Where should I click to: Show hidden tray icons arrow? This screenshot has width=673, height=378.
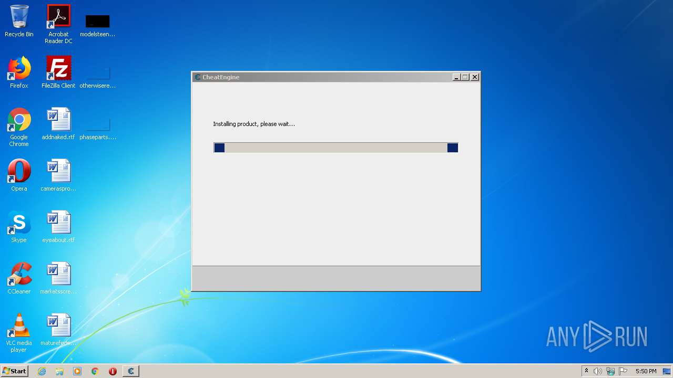[x=586, y=371]
